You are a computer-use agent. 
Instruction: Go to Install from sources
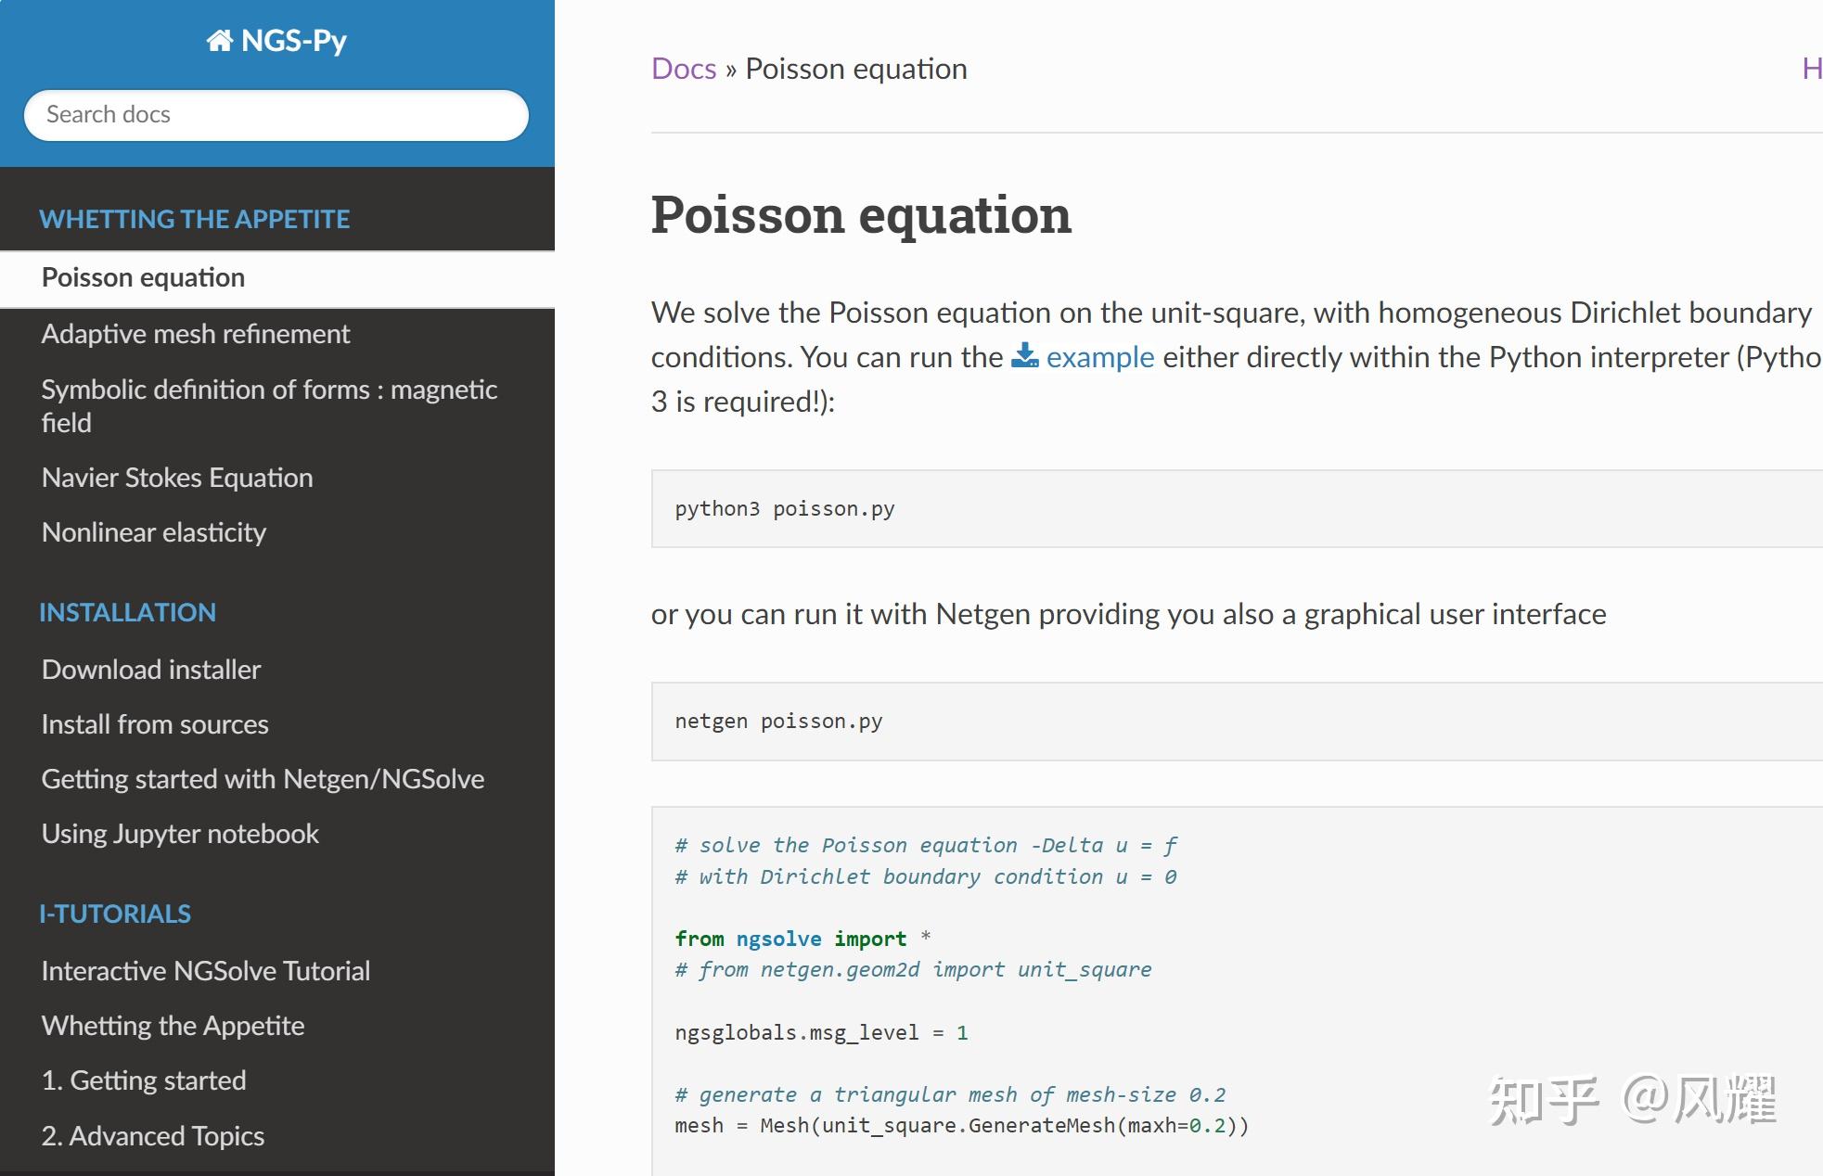click(x=155, y=724)
